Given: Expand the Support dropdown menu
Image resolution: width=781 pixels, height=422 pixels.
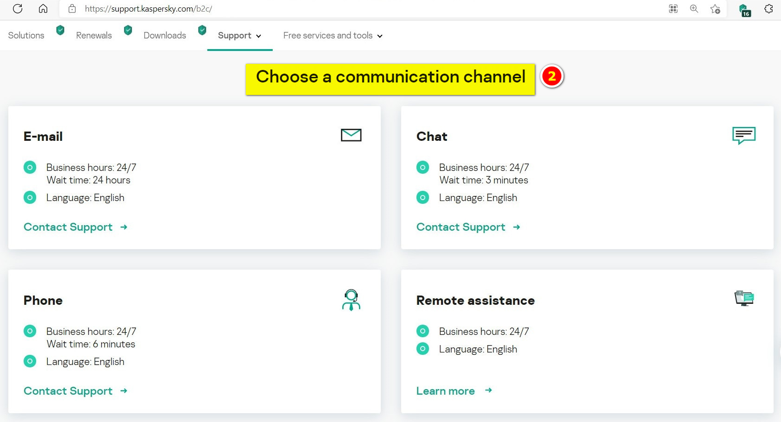Looking at the screenshot, I should coord(239,36).
